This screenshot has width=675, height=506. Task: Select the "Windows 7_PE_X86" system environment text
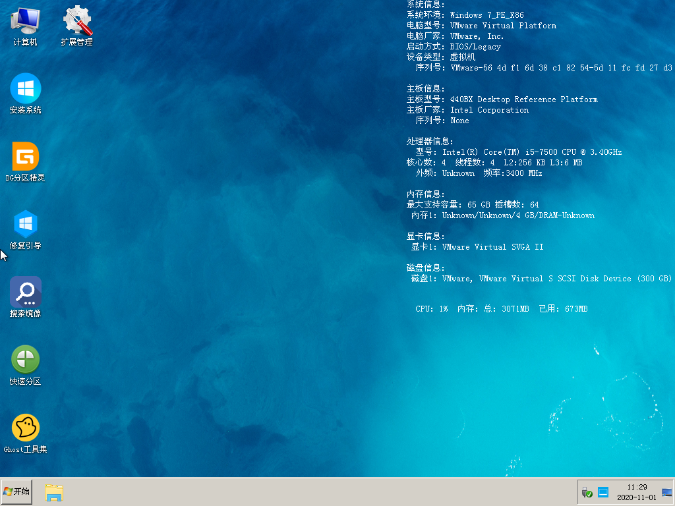[x=487, y=15]
